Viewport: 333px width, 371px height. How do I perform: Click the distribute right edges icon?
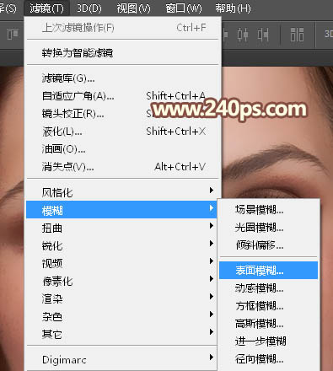click(263, 35)
